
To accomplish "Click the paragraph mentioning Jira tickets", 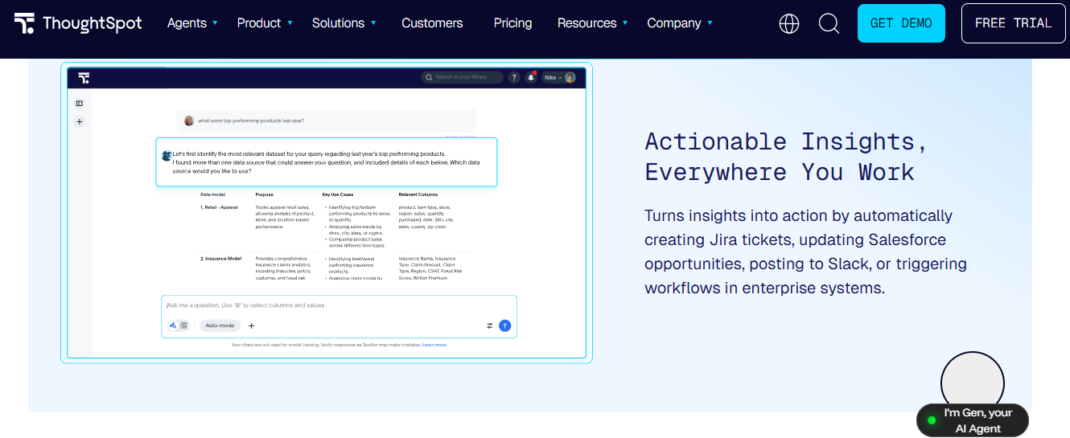I will pyautogui.click(x=805, y=252).
